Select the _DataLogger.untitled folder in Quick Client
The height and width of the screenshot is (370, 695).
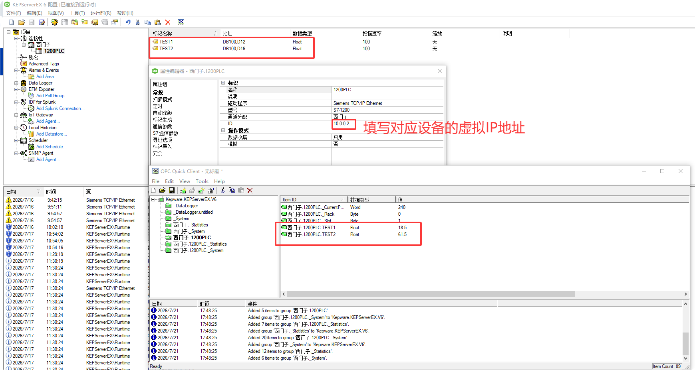193,212
